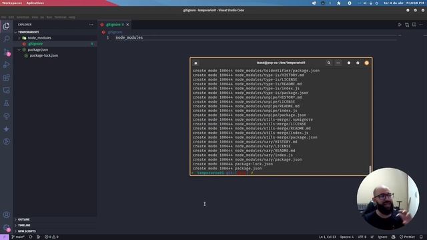The width and height of the screenshot is (427, 240).
Task: Open notifications bell in status bar
Action: pos(421,237)
